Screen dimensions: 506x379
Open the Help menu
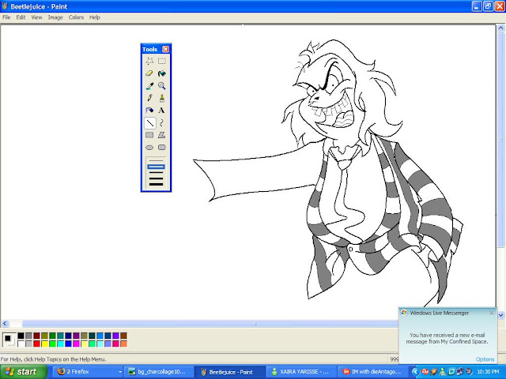(95, 17)
